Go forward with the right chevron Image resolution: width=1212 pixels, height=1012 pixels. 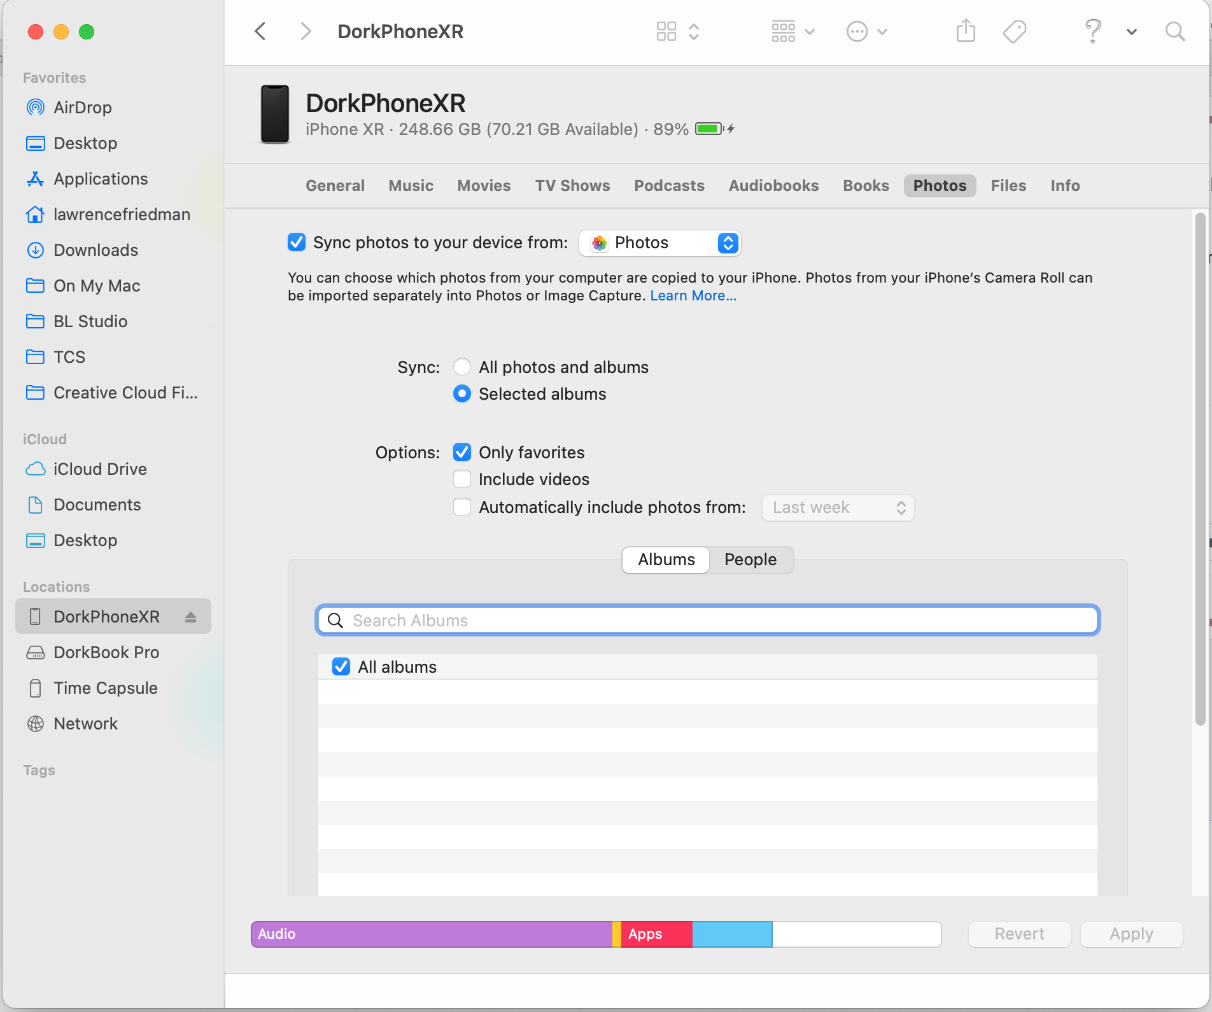306,31
